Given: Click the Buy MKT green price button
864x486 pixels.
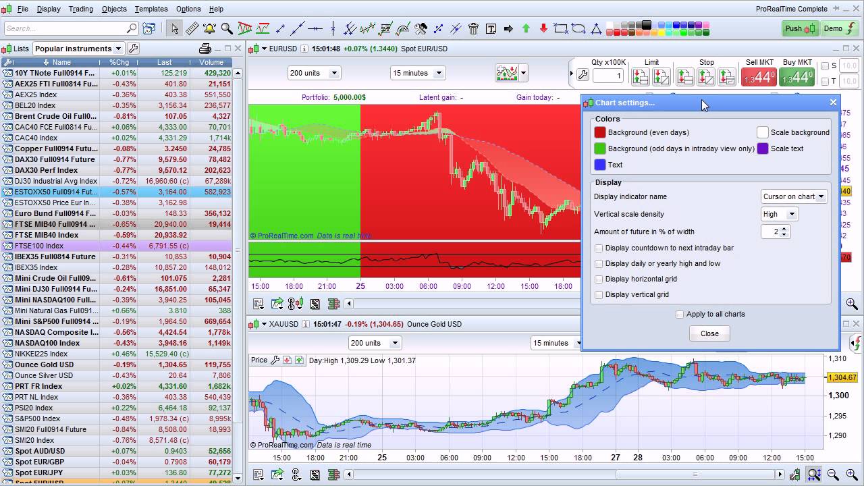Looking at the screenshot, I should pos(797,78).
